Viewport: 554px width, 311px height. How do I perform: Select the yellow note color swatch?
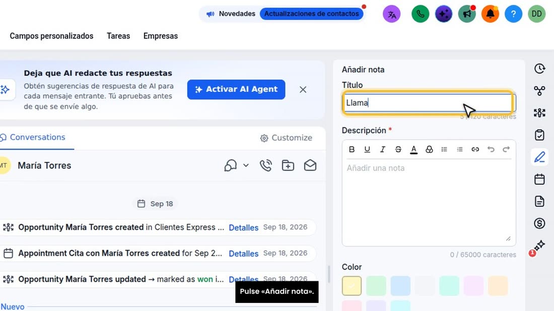[352, 285]
